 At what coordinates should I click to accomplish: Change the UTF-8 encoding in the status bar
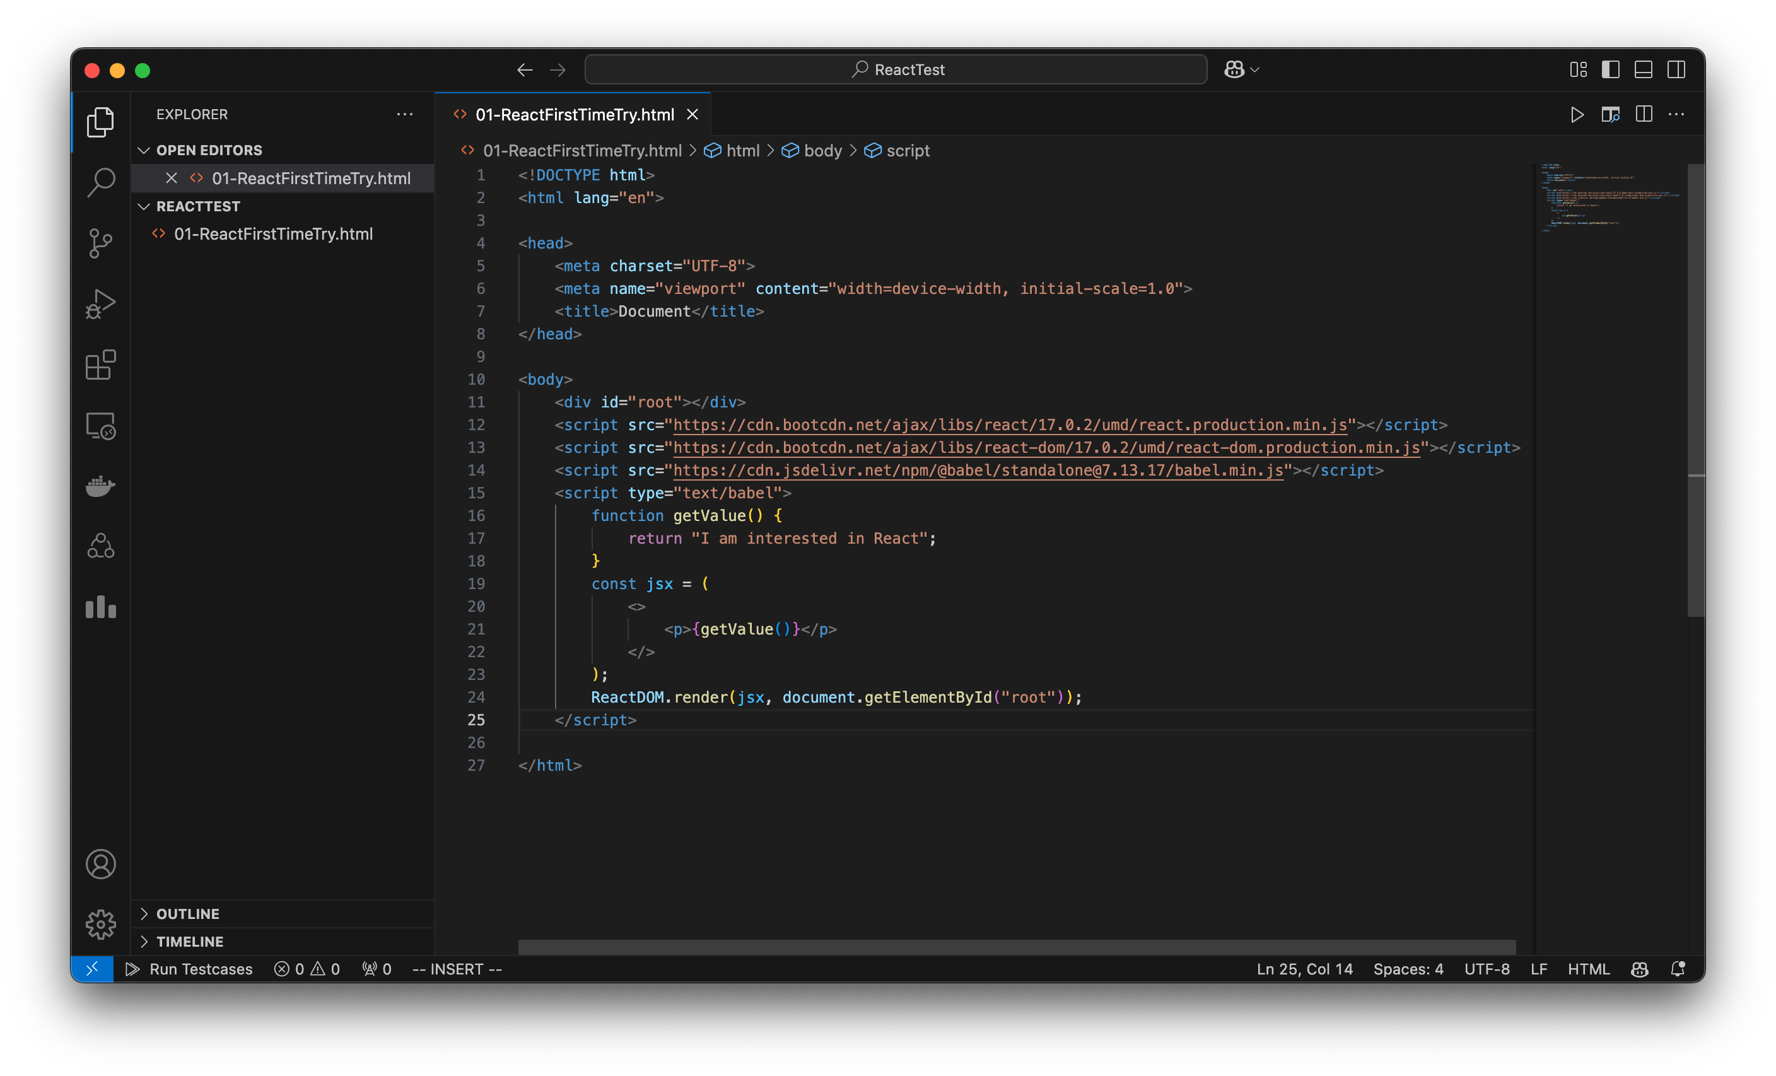tap(1487, 969)
